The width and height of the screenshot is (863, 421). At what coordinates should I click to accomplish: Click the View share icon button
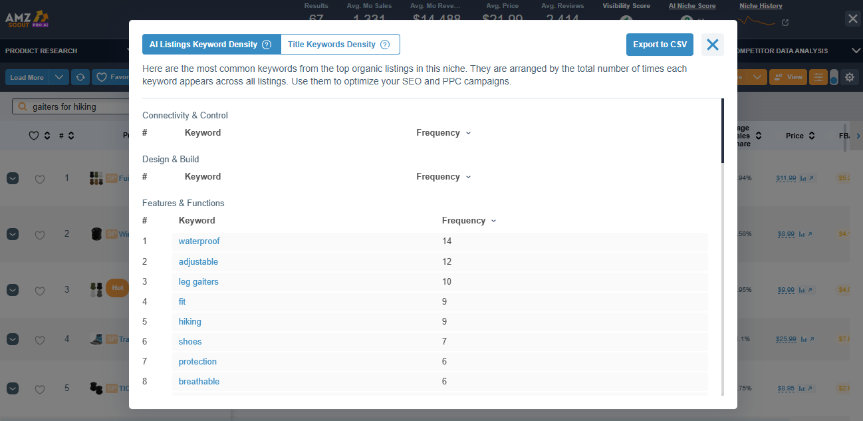point(788,77)
